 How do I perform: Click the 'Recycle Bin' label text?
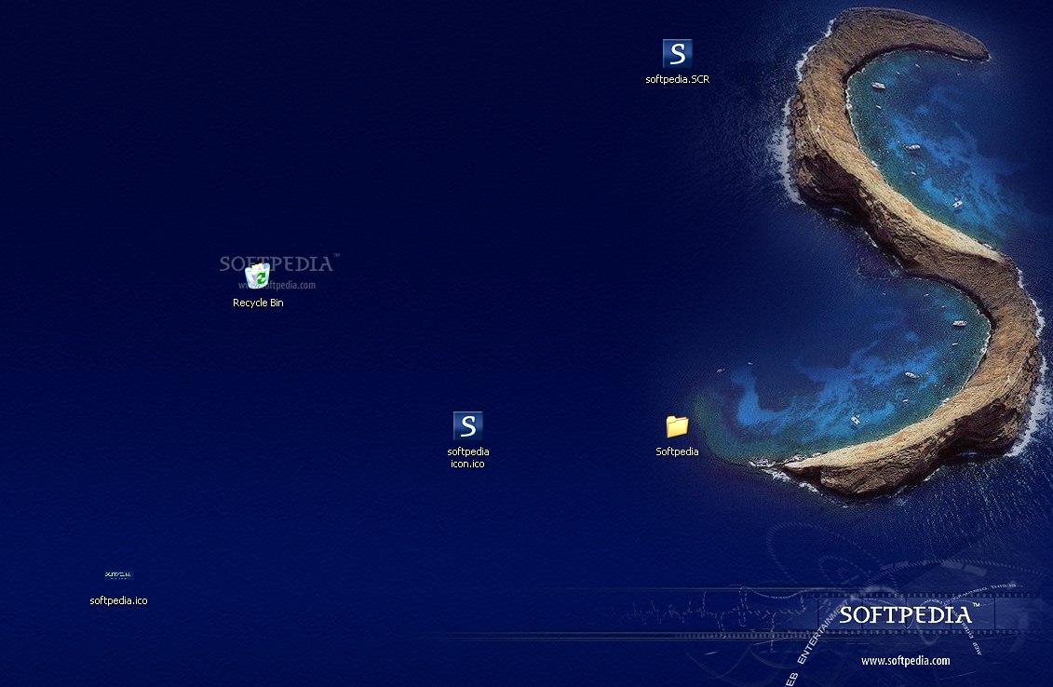coord(258,303)
